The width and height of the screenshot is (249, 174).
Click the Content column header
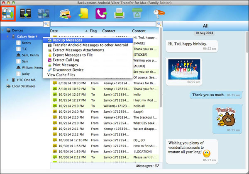pos(139,31)
